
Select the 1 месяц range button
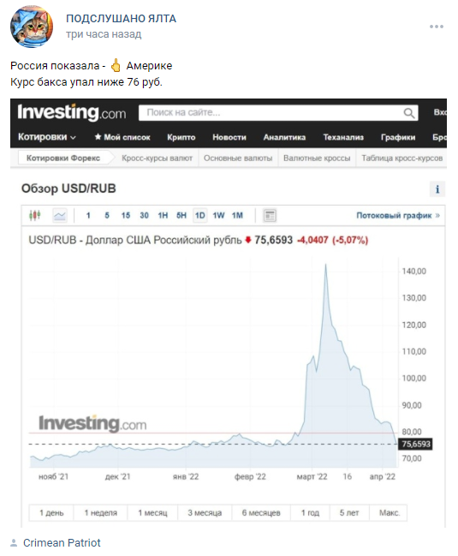[x=152, y=513]
